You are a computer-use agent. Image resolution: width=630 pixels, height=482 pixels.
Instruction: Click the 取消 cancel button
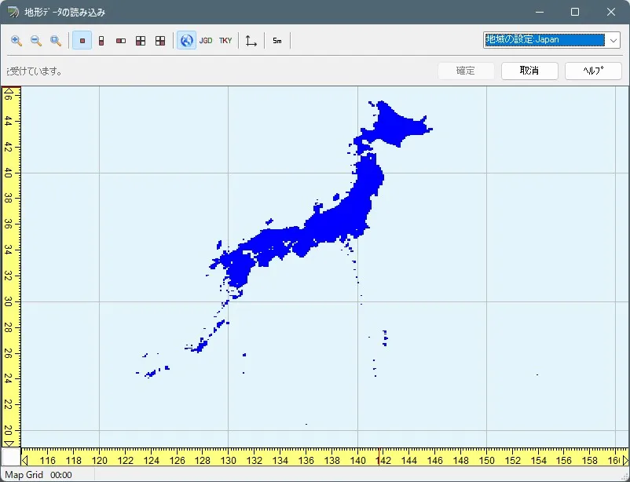pyautogui.click(x=529, y=71)
